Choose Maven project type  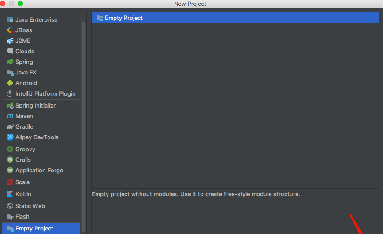(41, 116)
